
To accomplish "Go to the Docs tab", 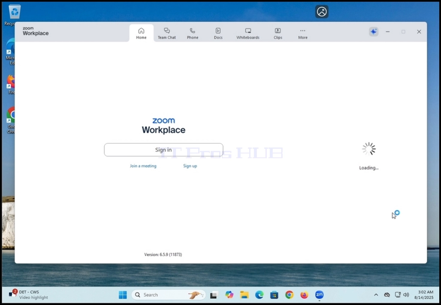I will (x=218, y=33).
